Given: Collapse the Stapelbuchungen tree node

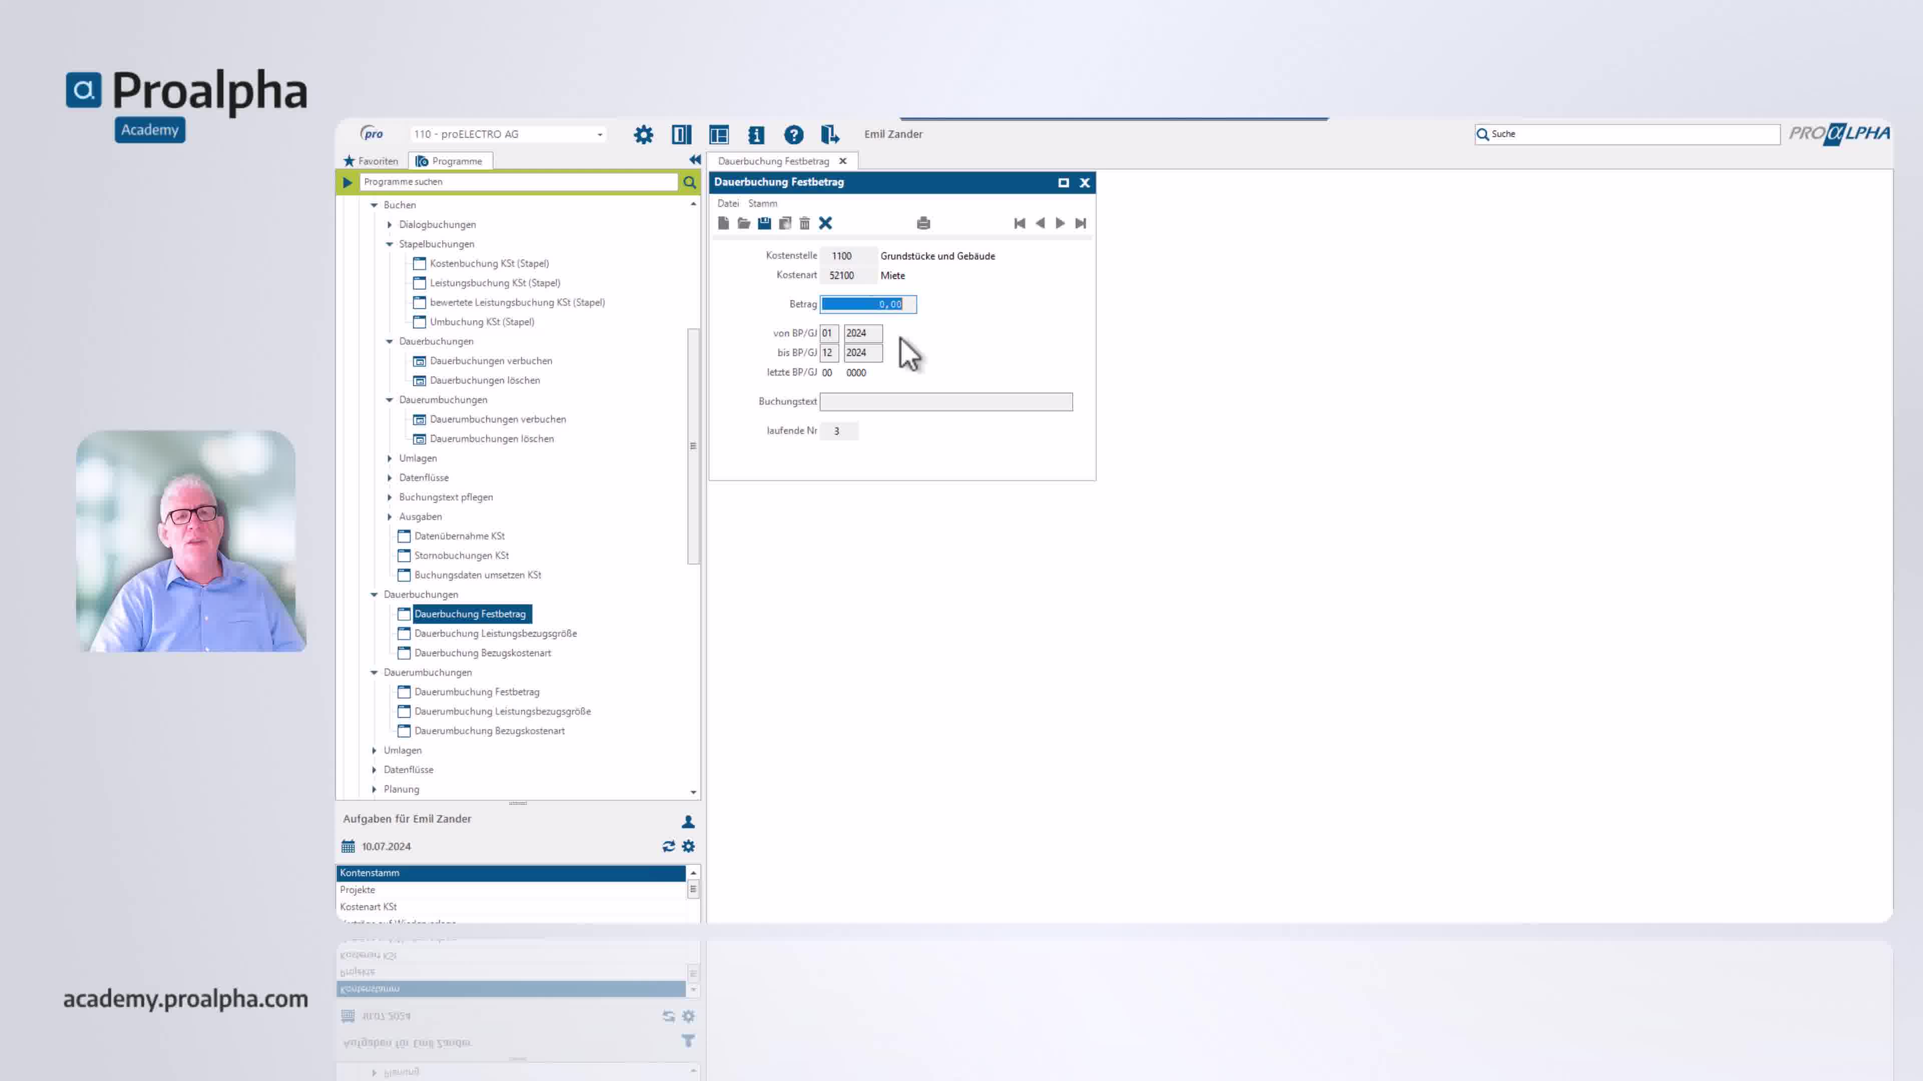Looking at the screenshot, I should click(390, 244).
